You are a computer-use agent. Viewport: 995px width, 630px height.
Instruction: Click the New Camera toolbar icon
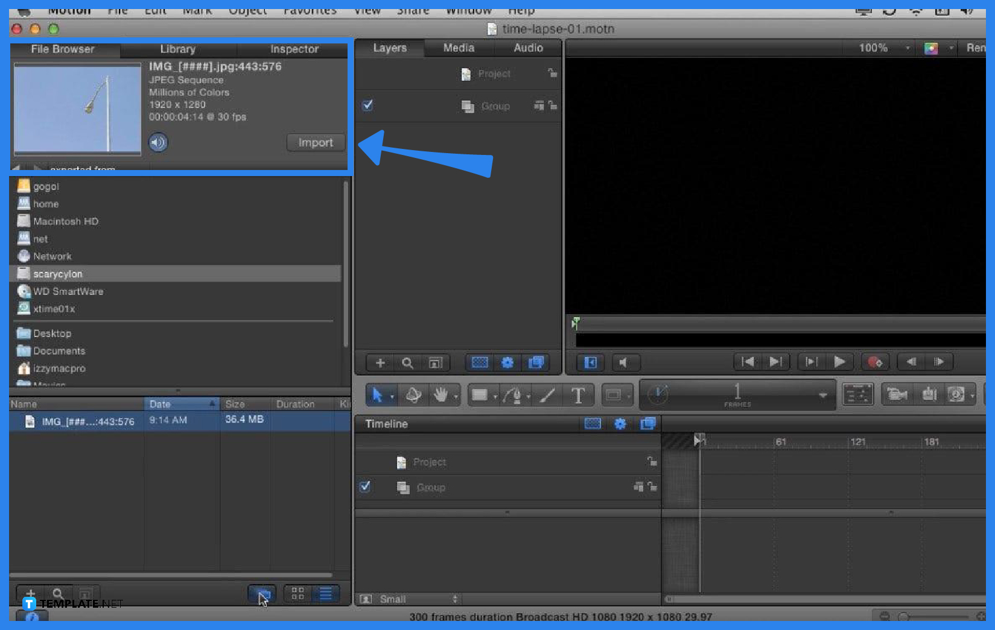(897, 395)
